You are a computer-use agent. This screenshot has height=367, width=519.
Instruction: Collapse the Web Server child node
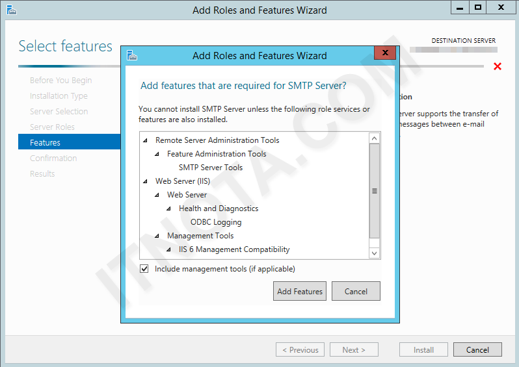click(x=157, y=195)
